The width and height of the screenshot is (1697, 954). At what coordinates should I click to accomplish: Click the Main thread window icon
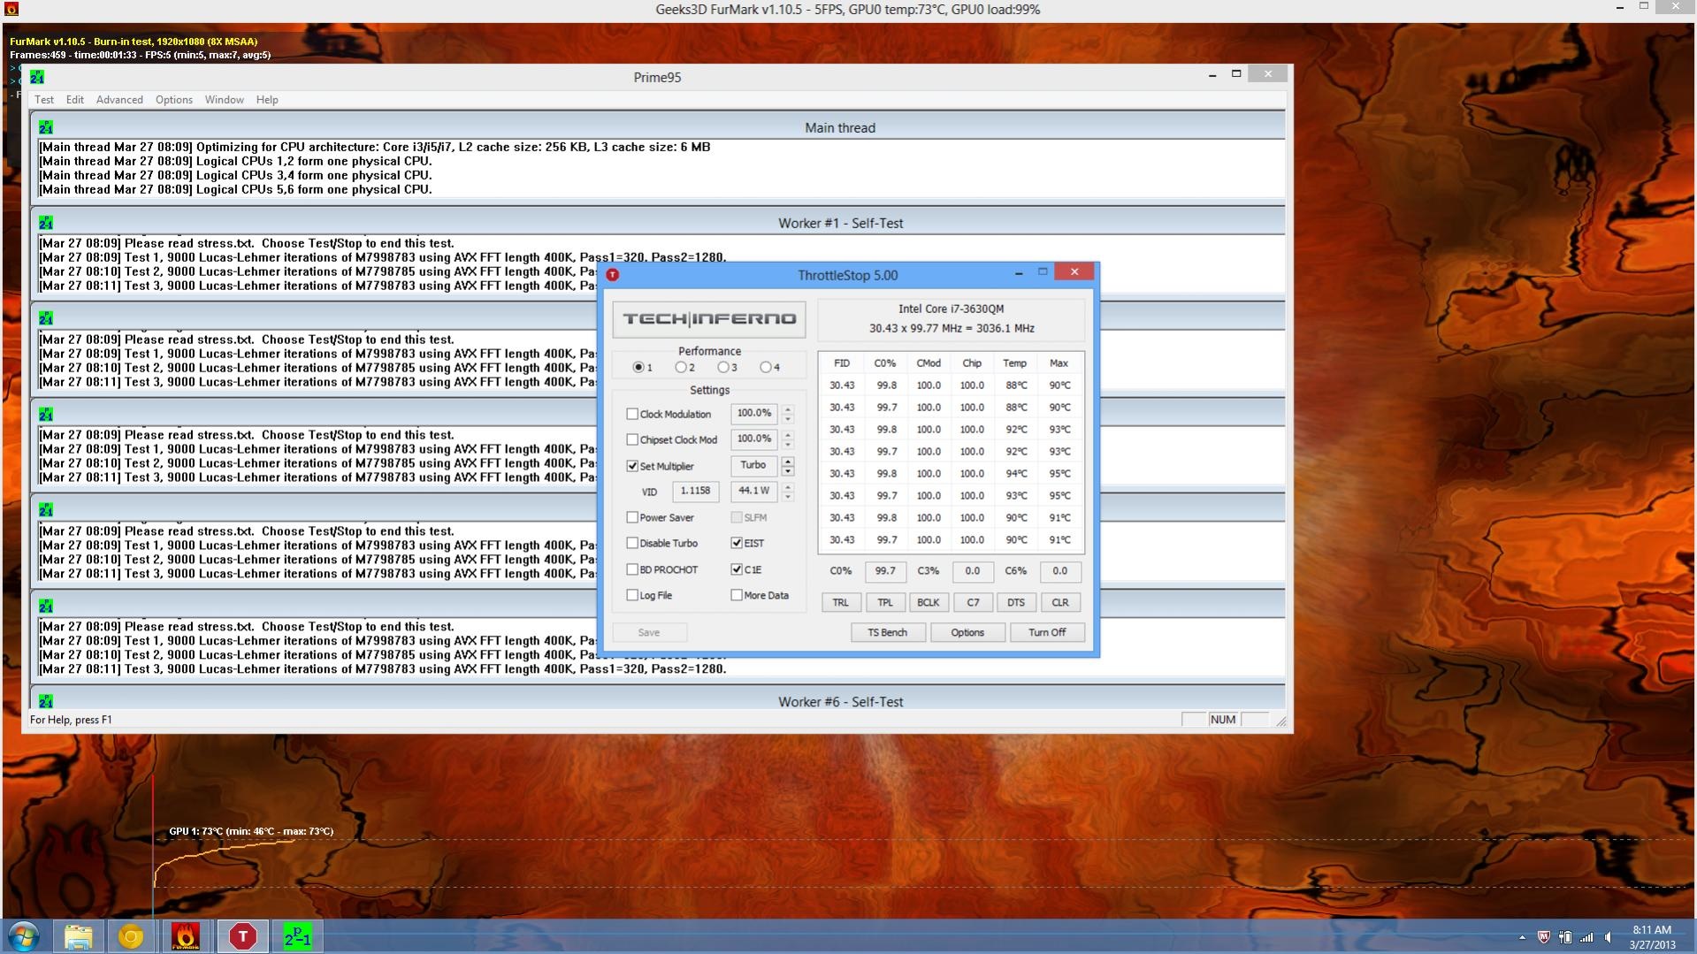(46, 128)
